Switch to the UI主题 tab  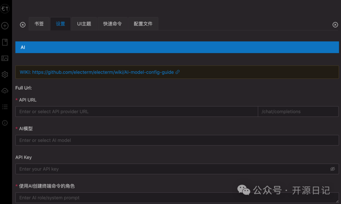(x=84, y=24)
